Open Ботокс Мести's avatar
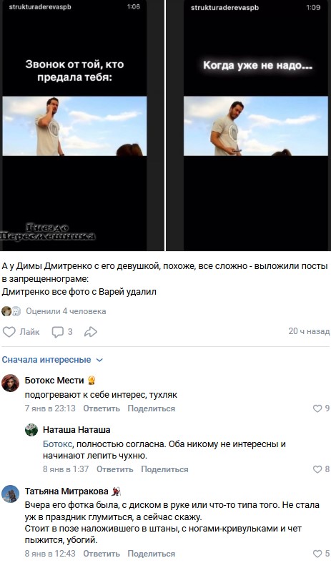The width and height of the screenshot is (331, 563). (11, 383)
